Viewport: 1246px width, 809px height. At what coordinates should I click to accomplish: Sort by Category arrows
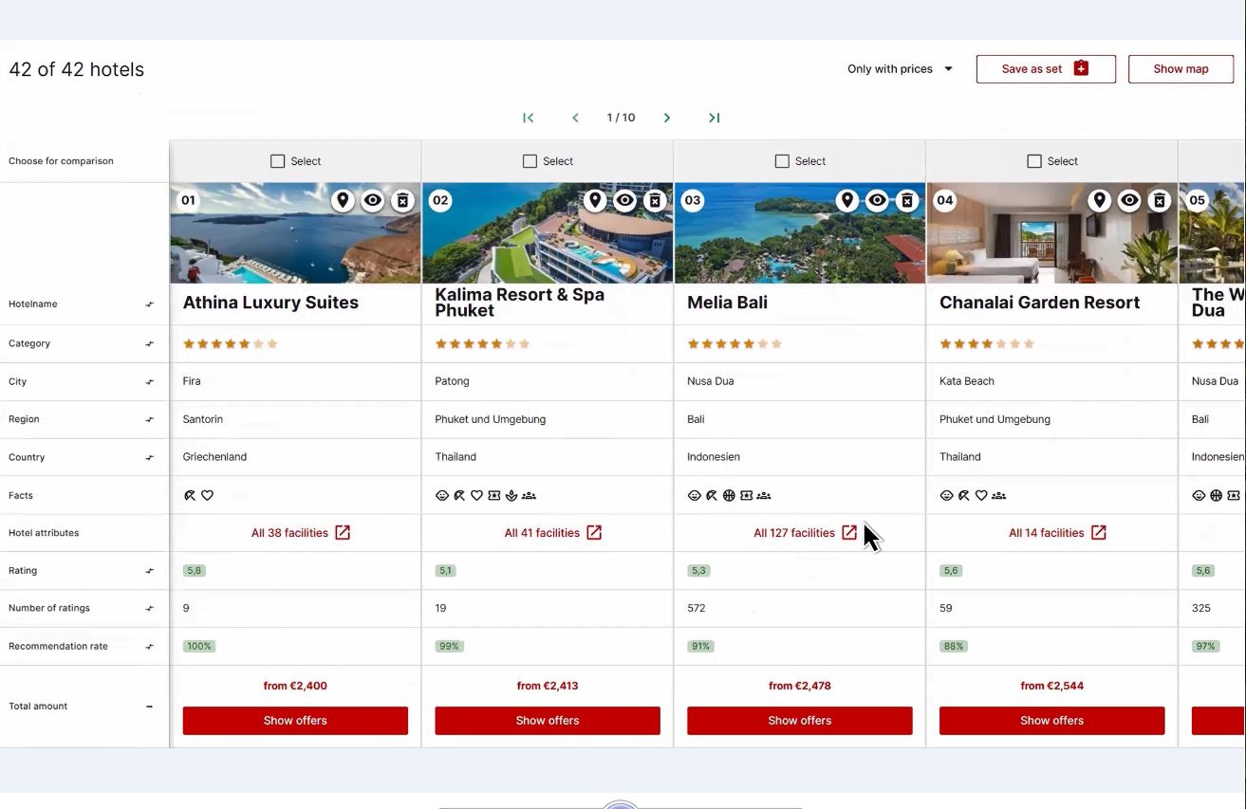pos(149,344)
